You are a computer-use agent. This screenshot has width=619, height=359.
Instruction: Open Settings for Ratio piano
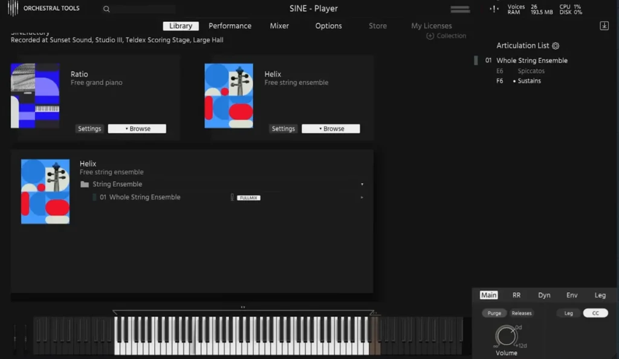(89, 129)
